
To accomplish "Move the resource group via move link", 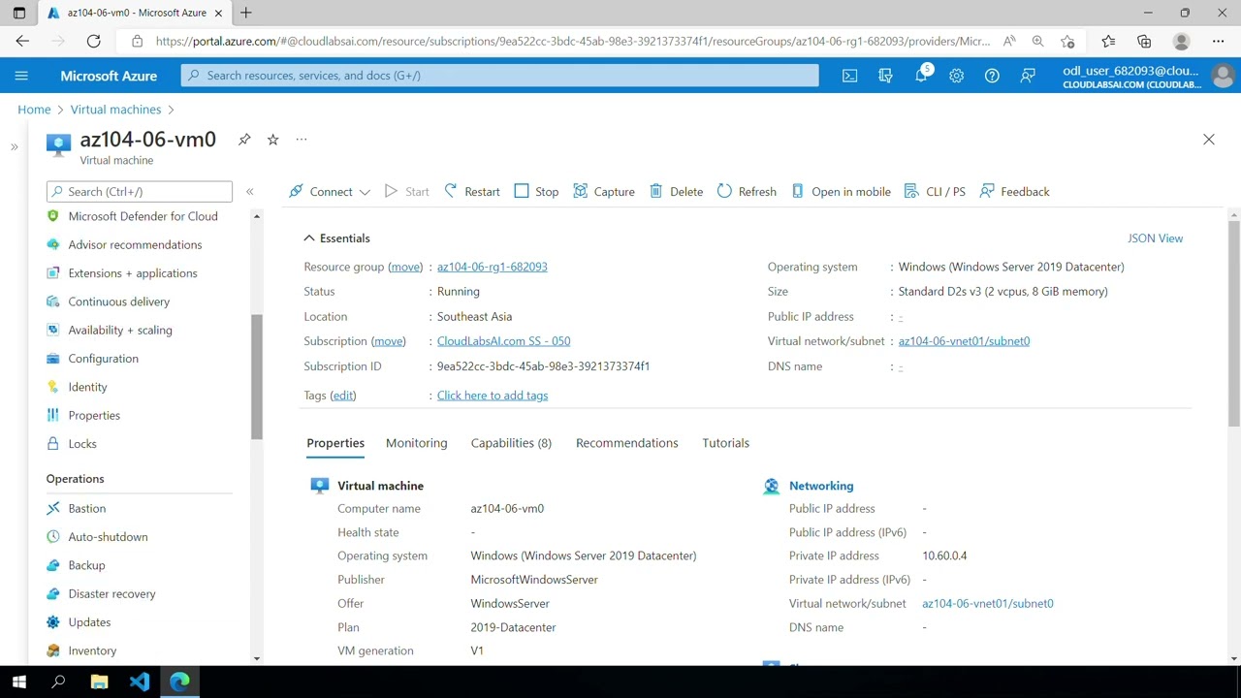I will coord(405,267).
